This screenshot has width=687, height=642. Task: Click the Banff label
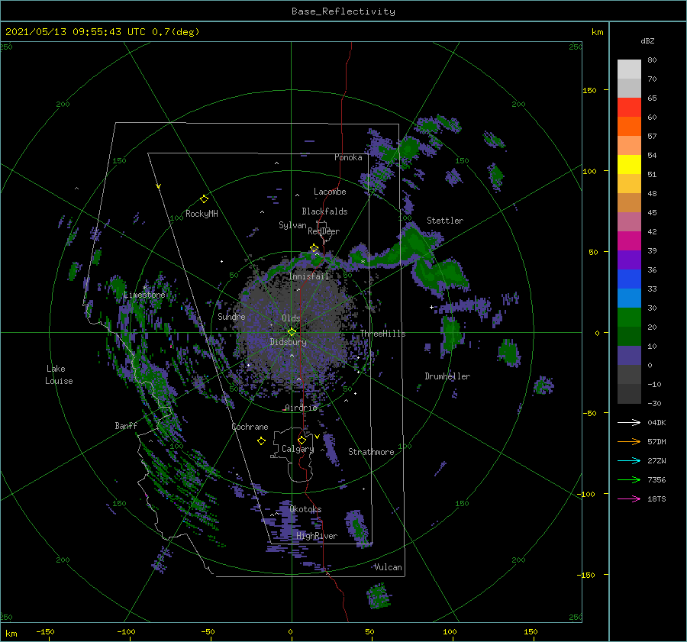tap(126, 425)
